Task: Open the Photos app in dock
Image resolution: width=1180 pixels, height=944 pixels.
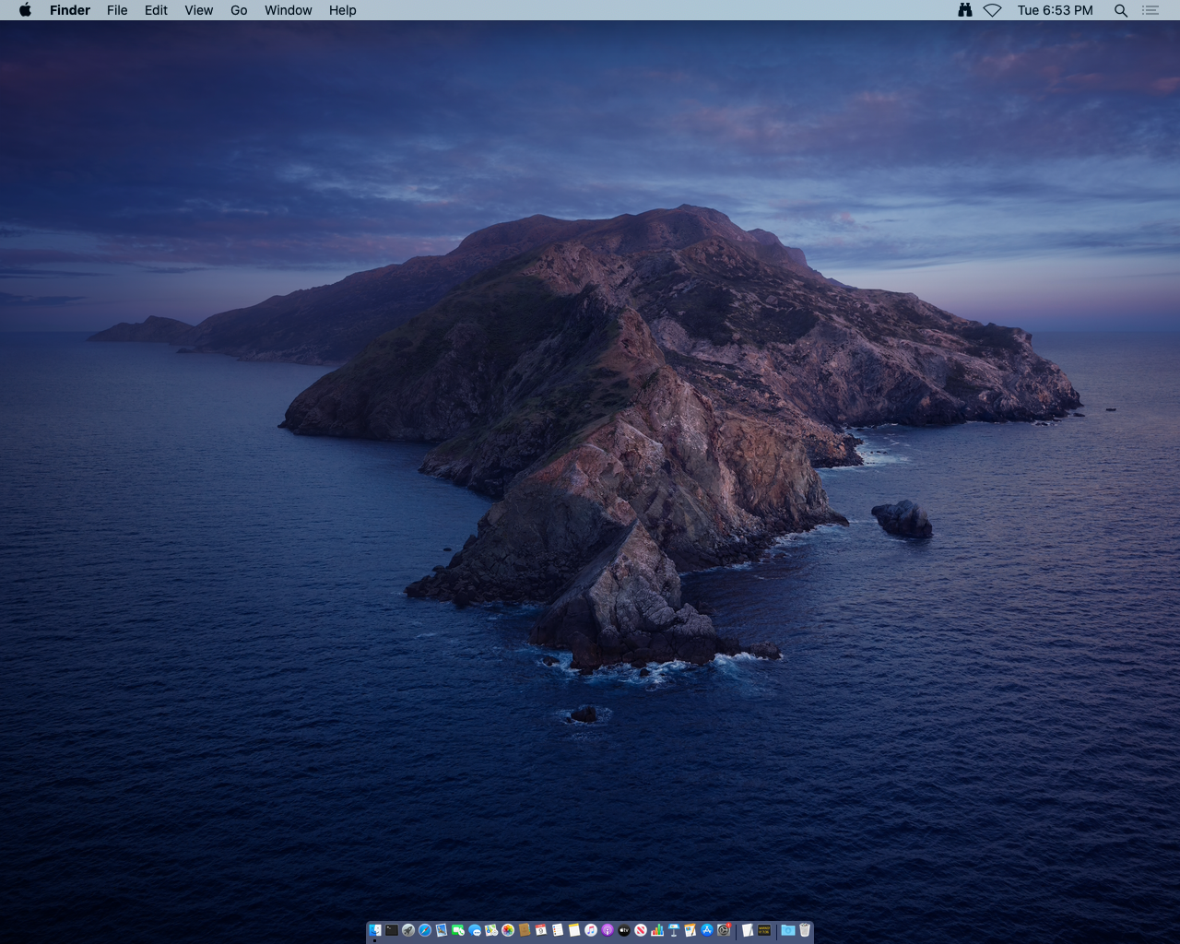Action: (508, 930)
